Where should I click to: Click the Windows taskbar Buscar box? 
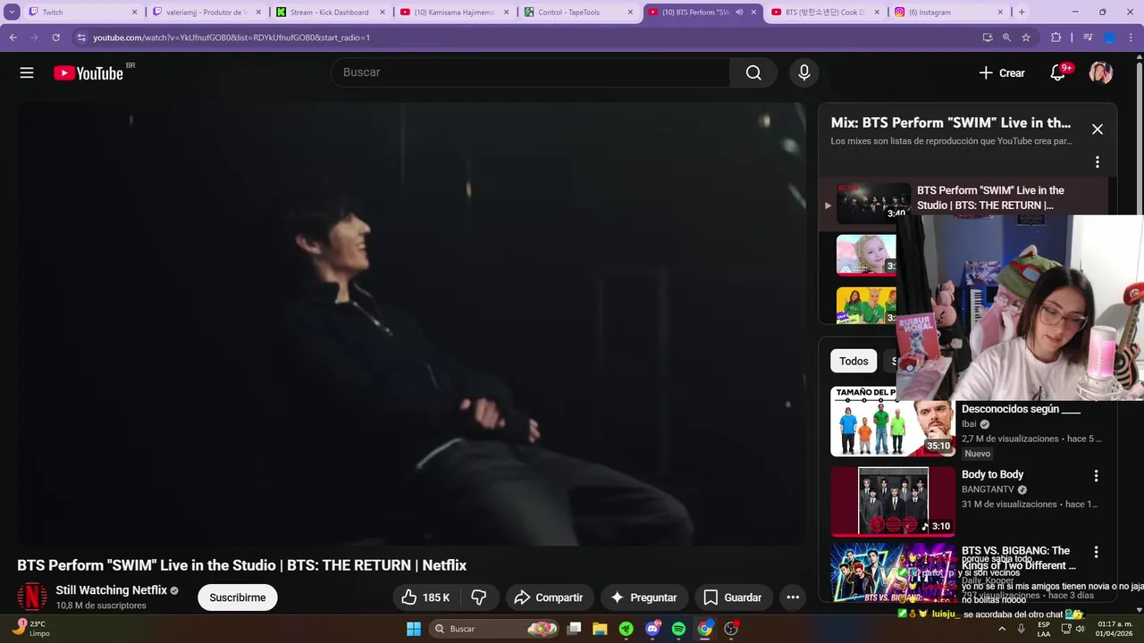tap(493, 629)
